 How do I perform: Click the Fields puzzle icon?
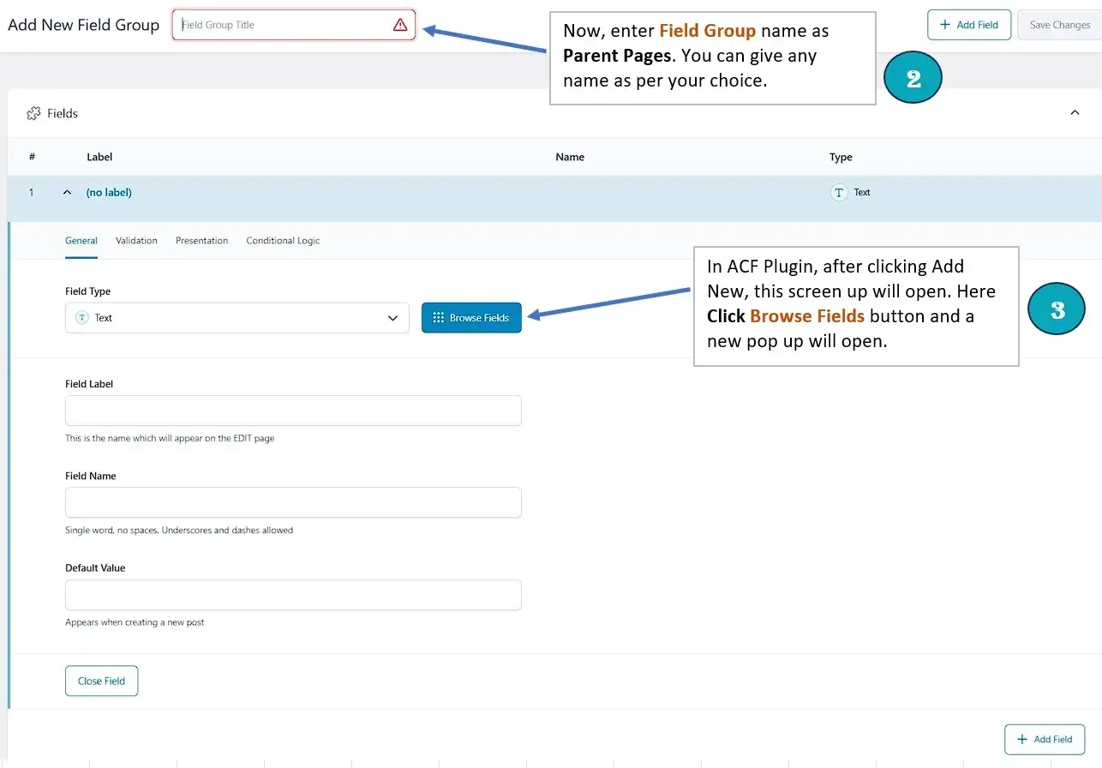coord(34,113)
